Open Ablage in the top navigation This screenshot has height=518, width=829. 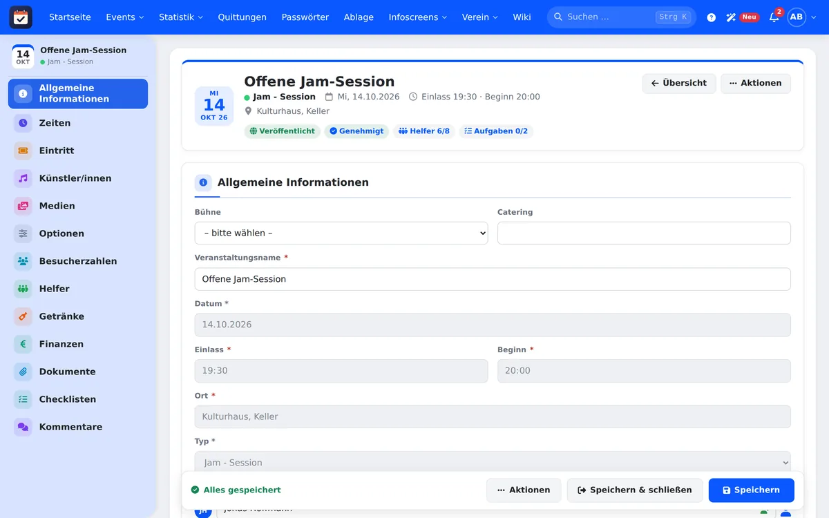359,17
